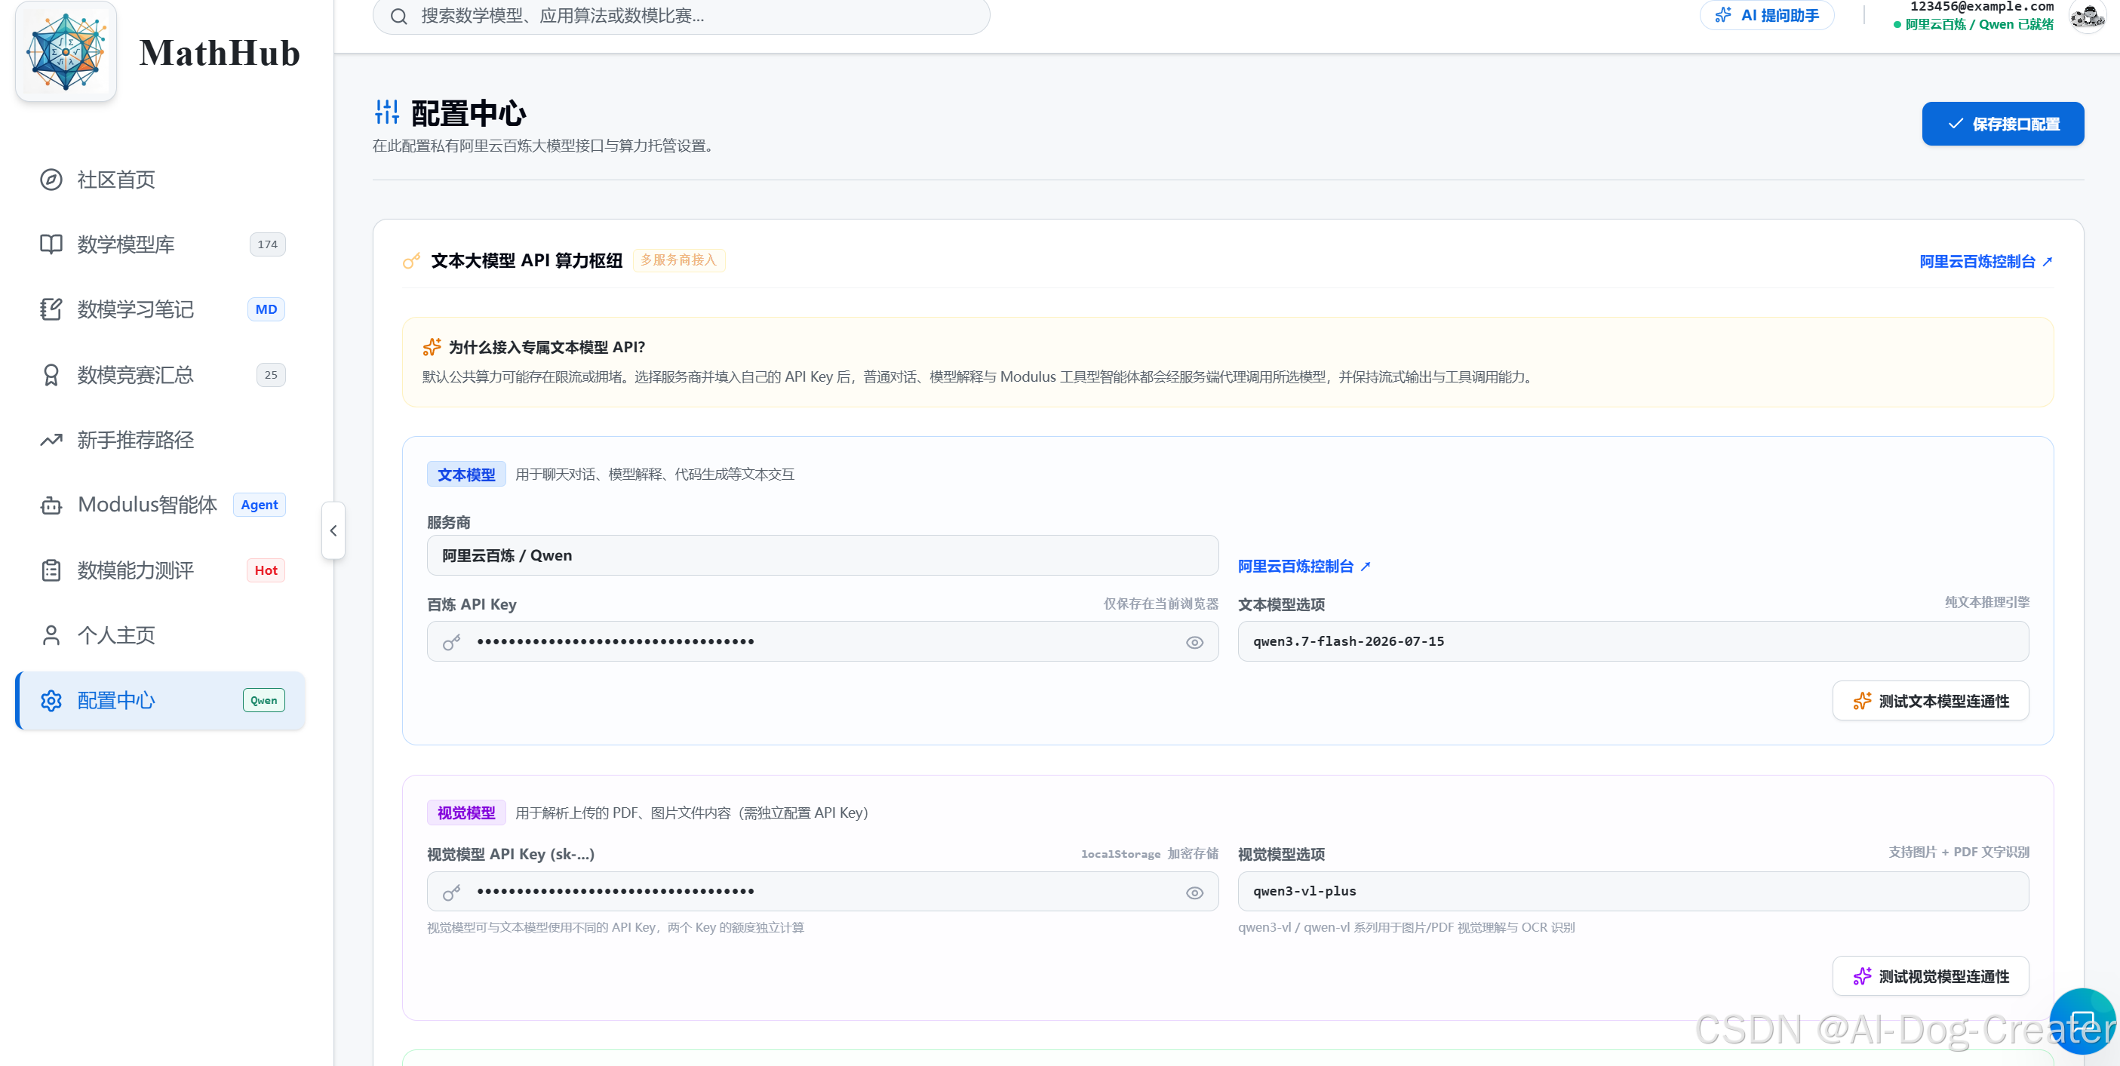
Task: Click the 阿里云百炼 / Qwen 已就绪 status
Action: point(1974,25)
